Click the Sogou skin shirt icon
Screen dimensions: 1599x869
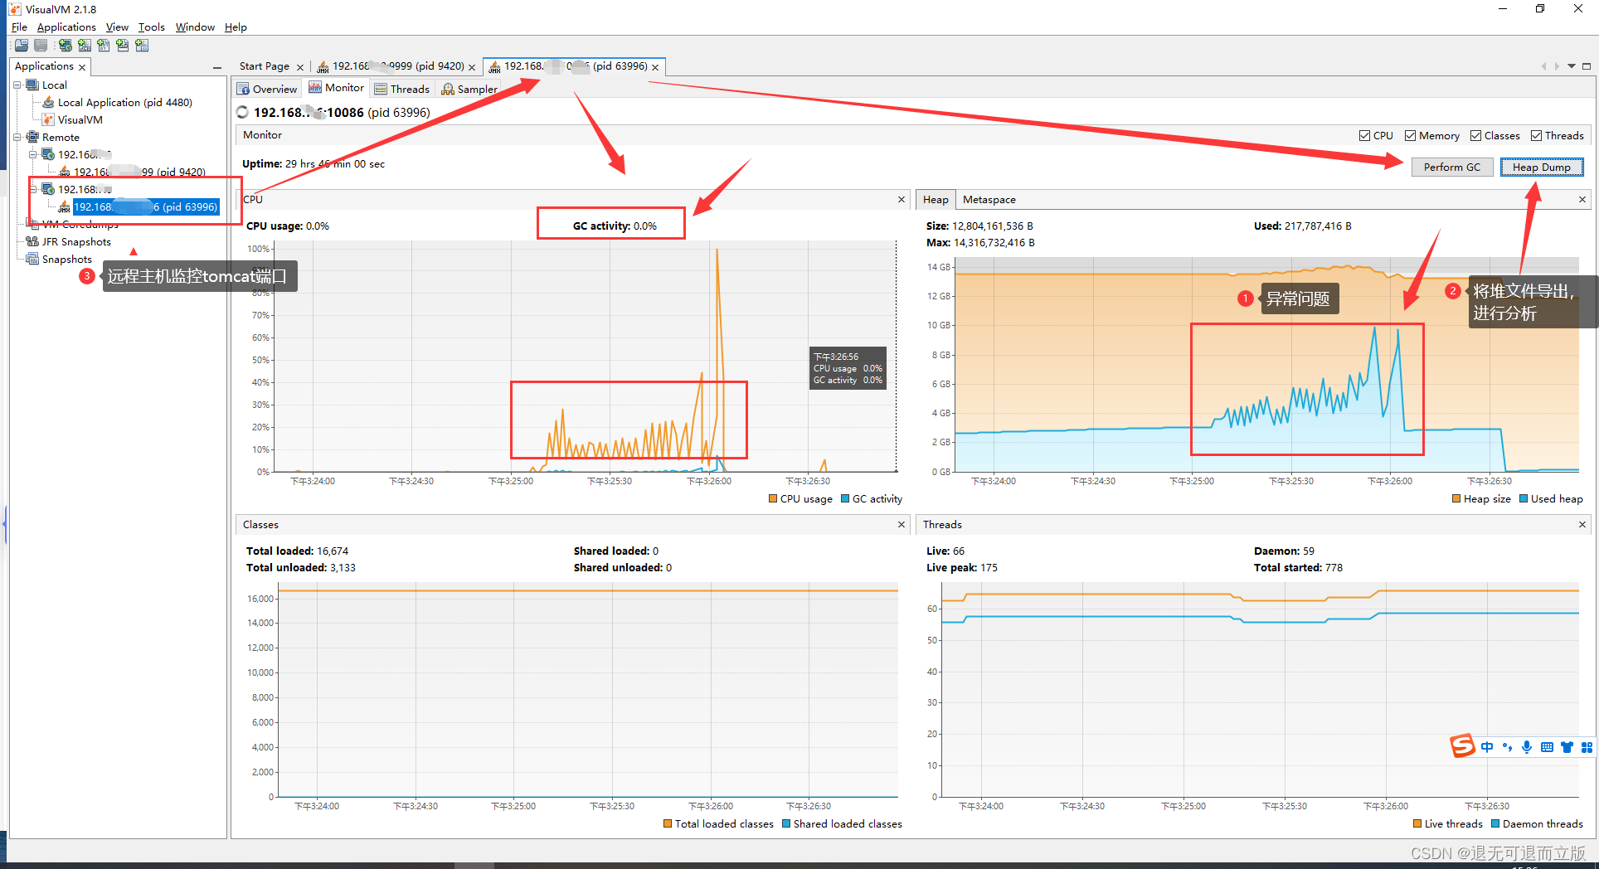coord(1567,747)
